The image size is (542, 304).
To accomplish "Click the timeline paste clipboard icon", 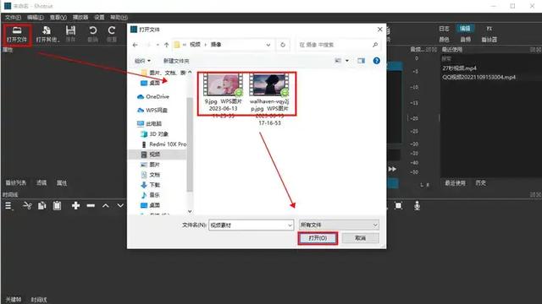I will tap(57, 206).
